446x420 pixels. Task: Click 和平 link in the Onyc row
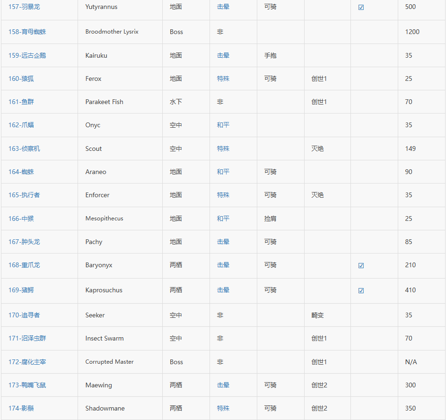223,125
